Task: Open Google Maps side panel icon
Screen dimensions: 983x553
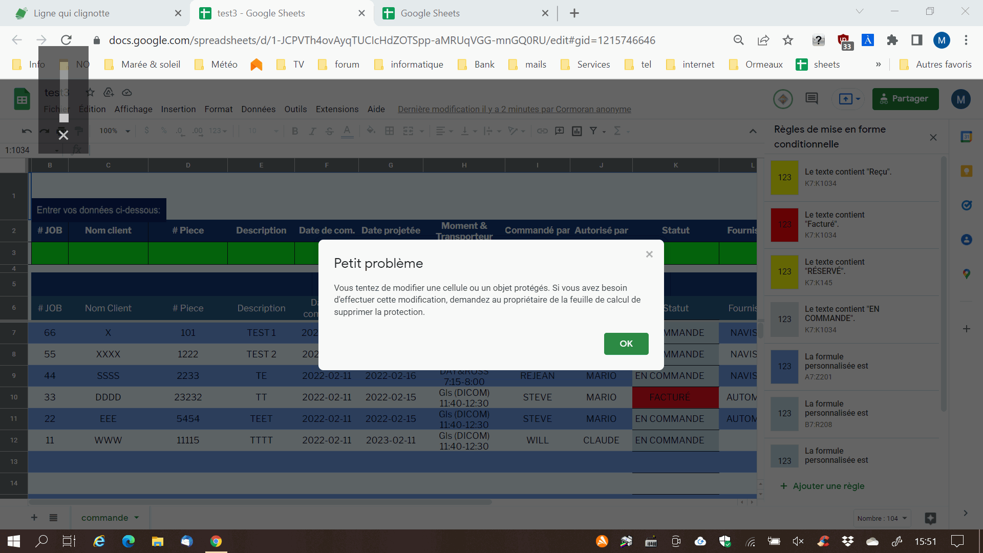Action: tap(966, 274)
